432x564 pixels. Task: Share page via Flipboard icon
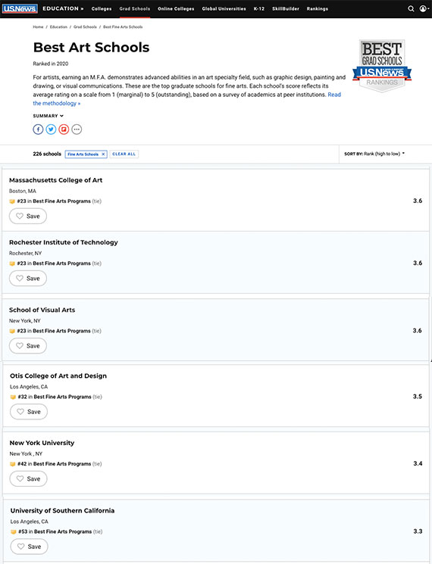[64, 129]
